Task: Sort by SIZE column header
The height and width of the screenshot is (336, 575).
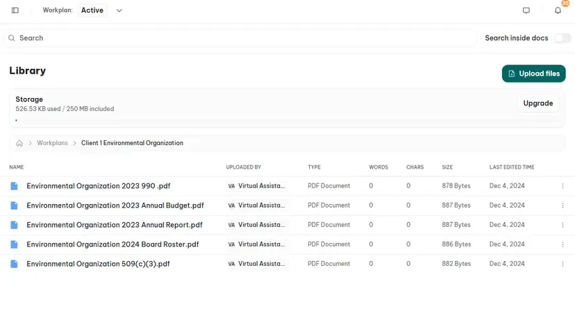Action: pyautogui.click(x=447, y=167)
